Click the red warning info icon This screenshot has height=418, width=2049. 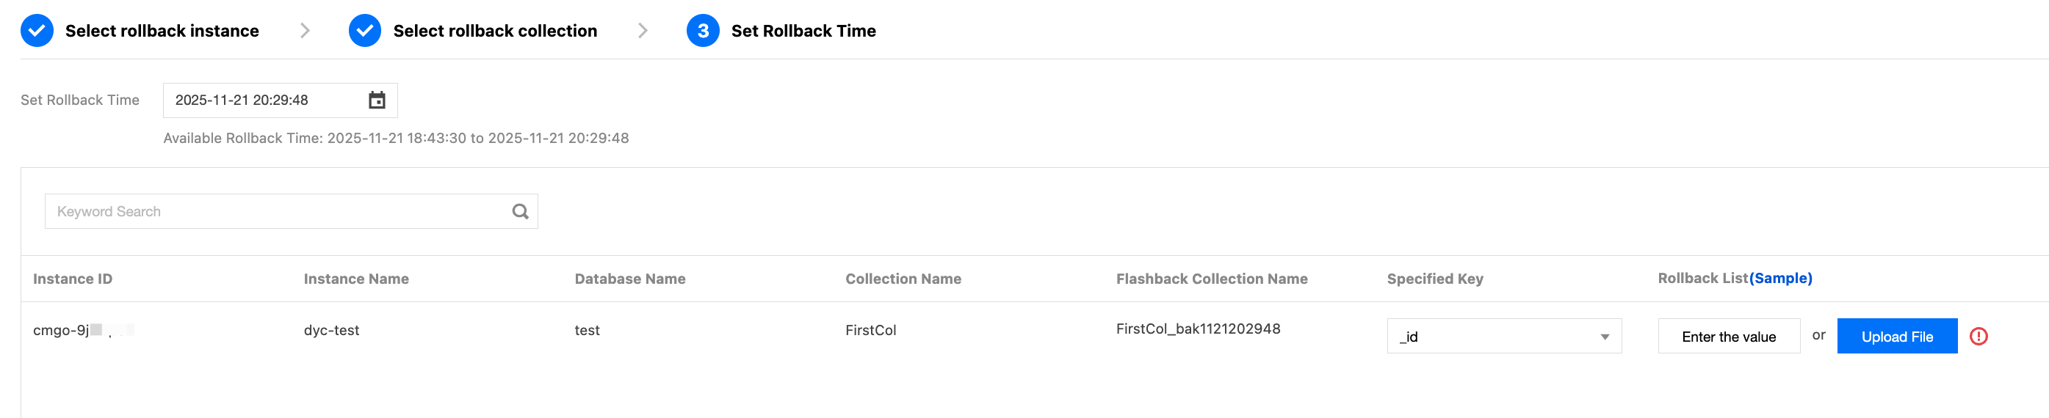1978,336
